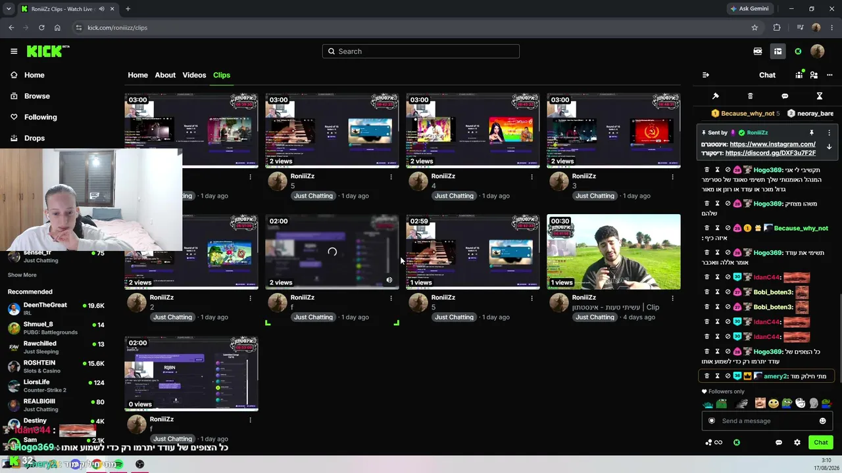Switch to the channel Home tab
Viewport: 842px width, 473px height.
point(137,75)
